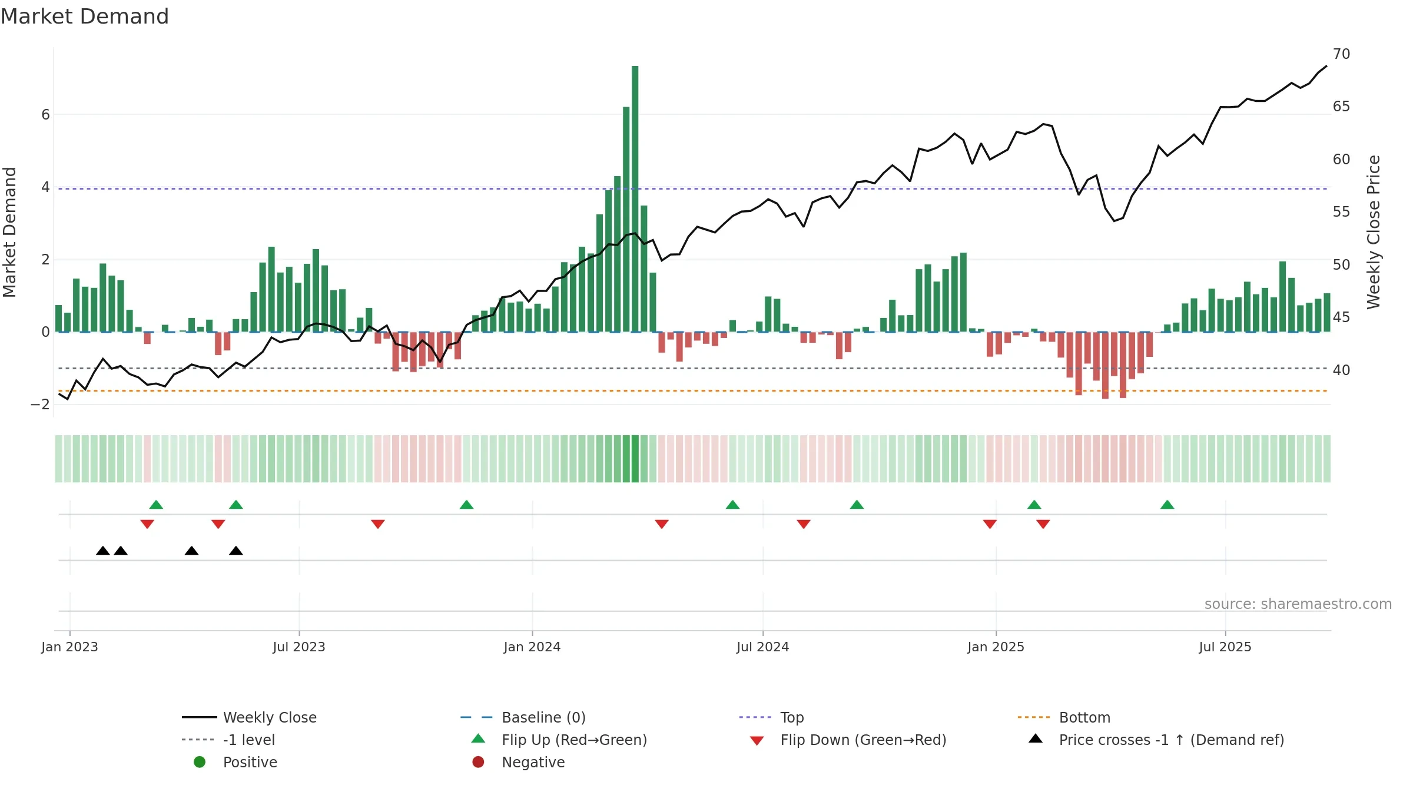This screenshot has height=795, width=1413.
Task: Click the green Positive legend dot
Action: [x=200, y=762]
